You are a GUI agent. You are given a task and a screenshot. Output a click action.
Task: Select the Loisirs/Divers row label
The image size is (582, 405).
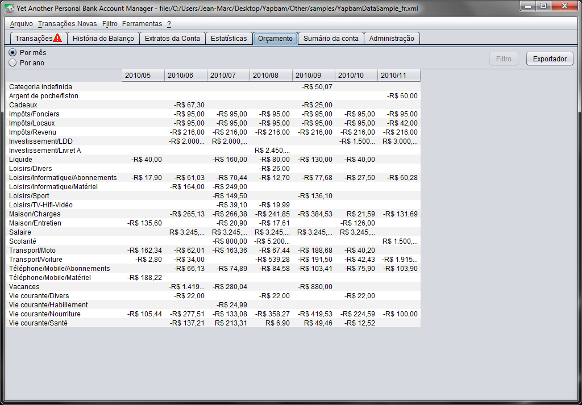click(x=31, y=168)
